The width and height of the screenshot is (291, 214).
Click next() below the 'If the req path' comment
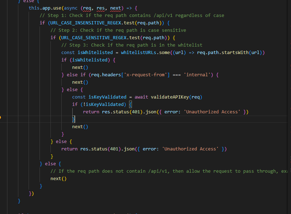[x=58, y=179]
